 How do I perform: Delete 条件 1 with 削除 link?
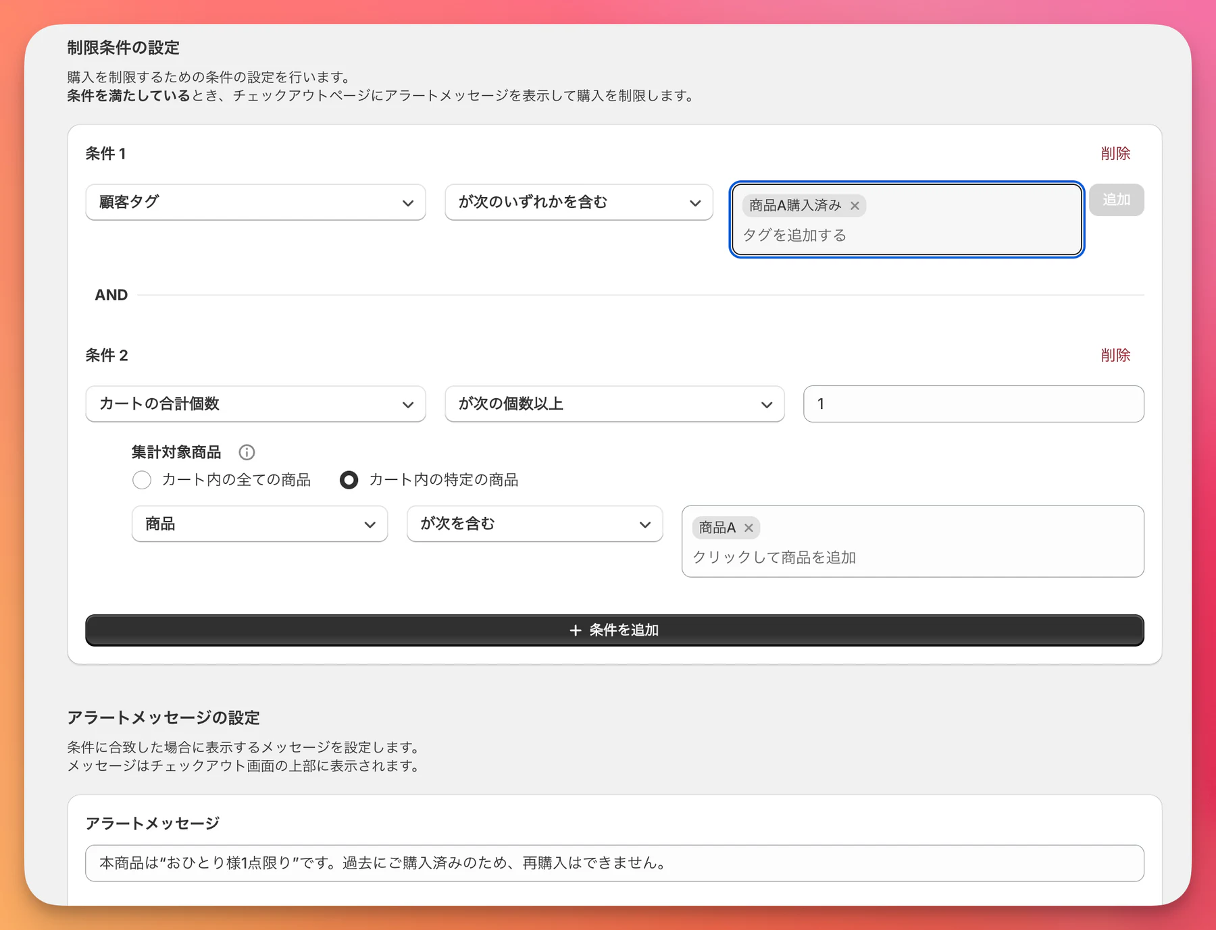pos(1115,154)
